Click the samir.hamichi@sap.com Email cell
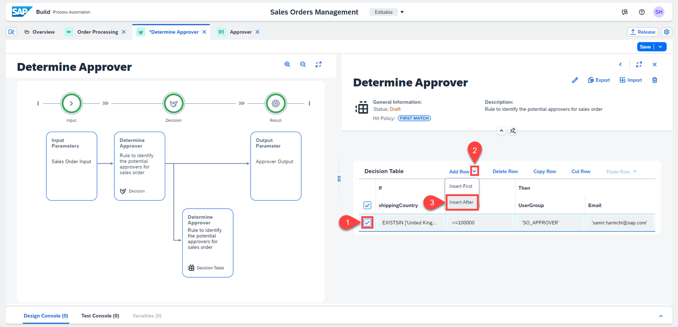This screenshot has width=678, height=327. pos(620,223)
